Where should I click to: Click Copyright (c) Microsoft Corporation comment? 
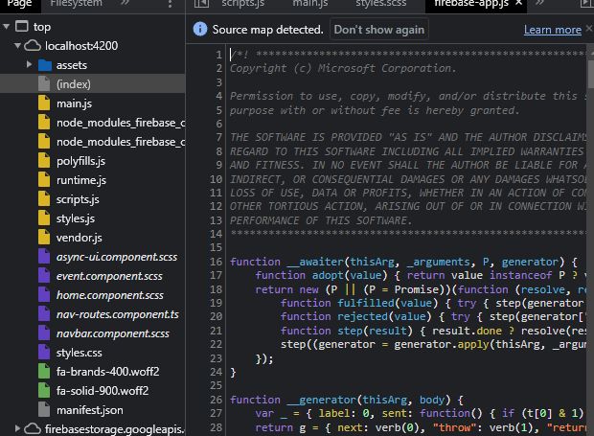[343, 69]
